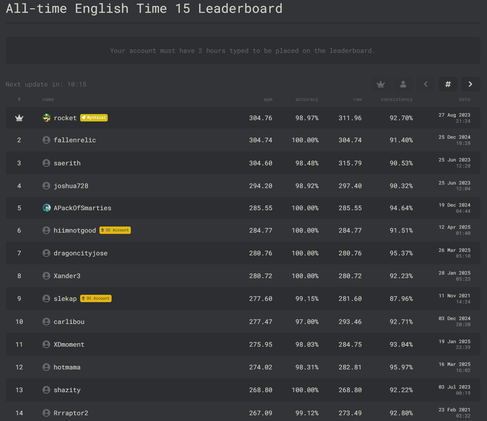Click the user jump-to-me icon button

point(403,84)
